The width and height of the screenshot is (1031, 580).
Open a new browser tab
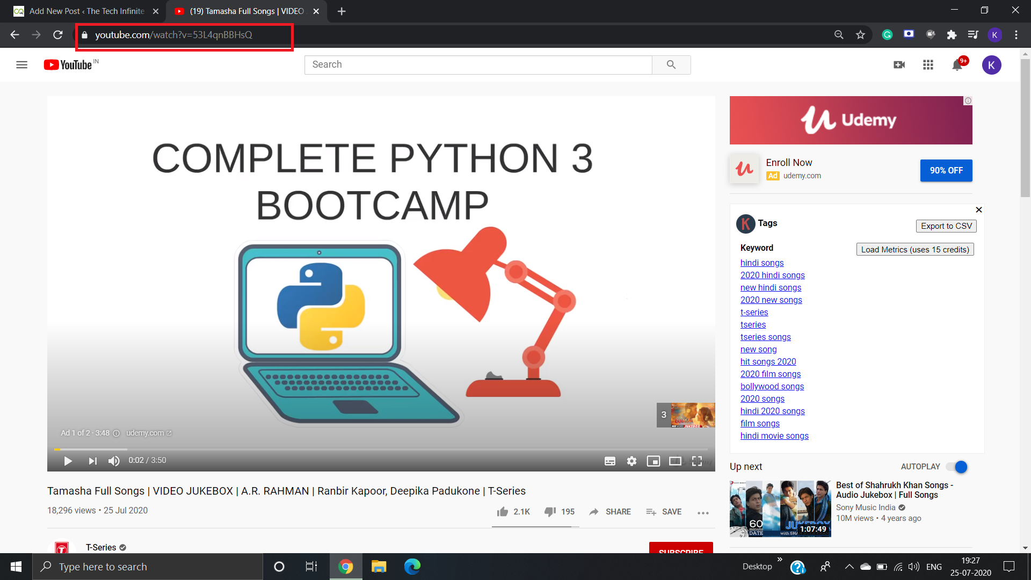tap(342, 11)
